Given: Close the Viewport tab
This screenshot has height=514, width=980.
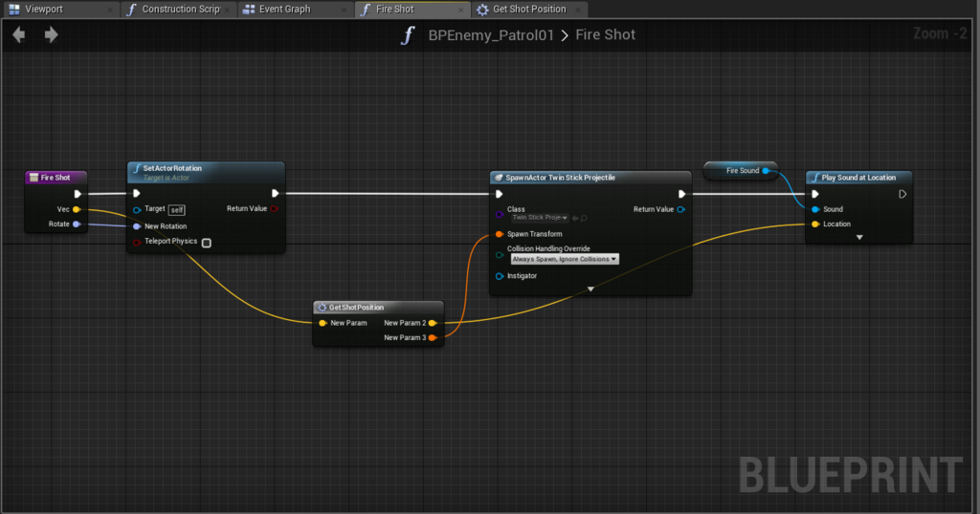Looking at the screenshot, I should [109, 10].
